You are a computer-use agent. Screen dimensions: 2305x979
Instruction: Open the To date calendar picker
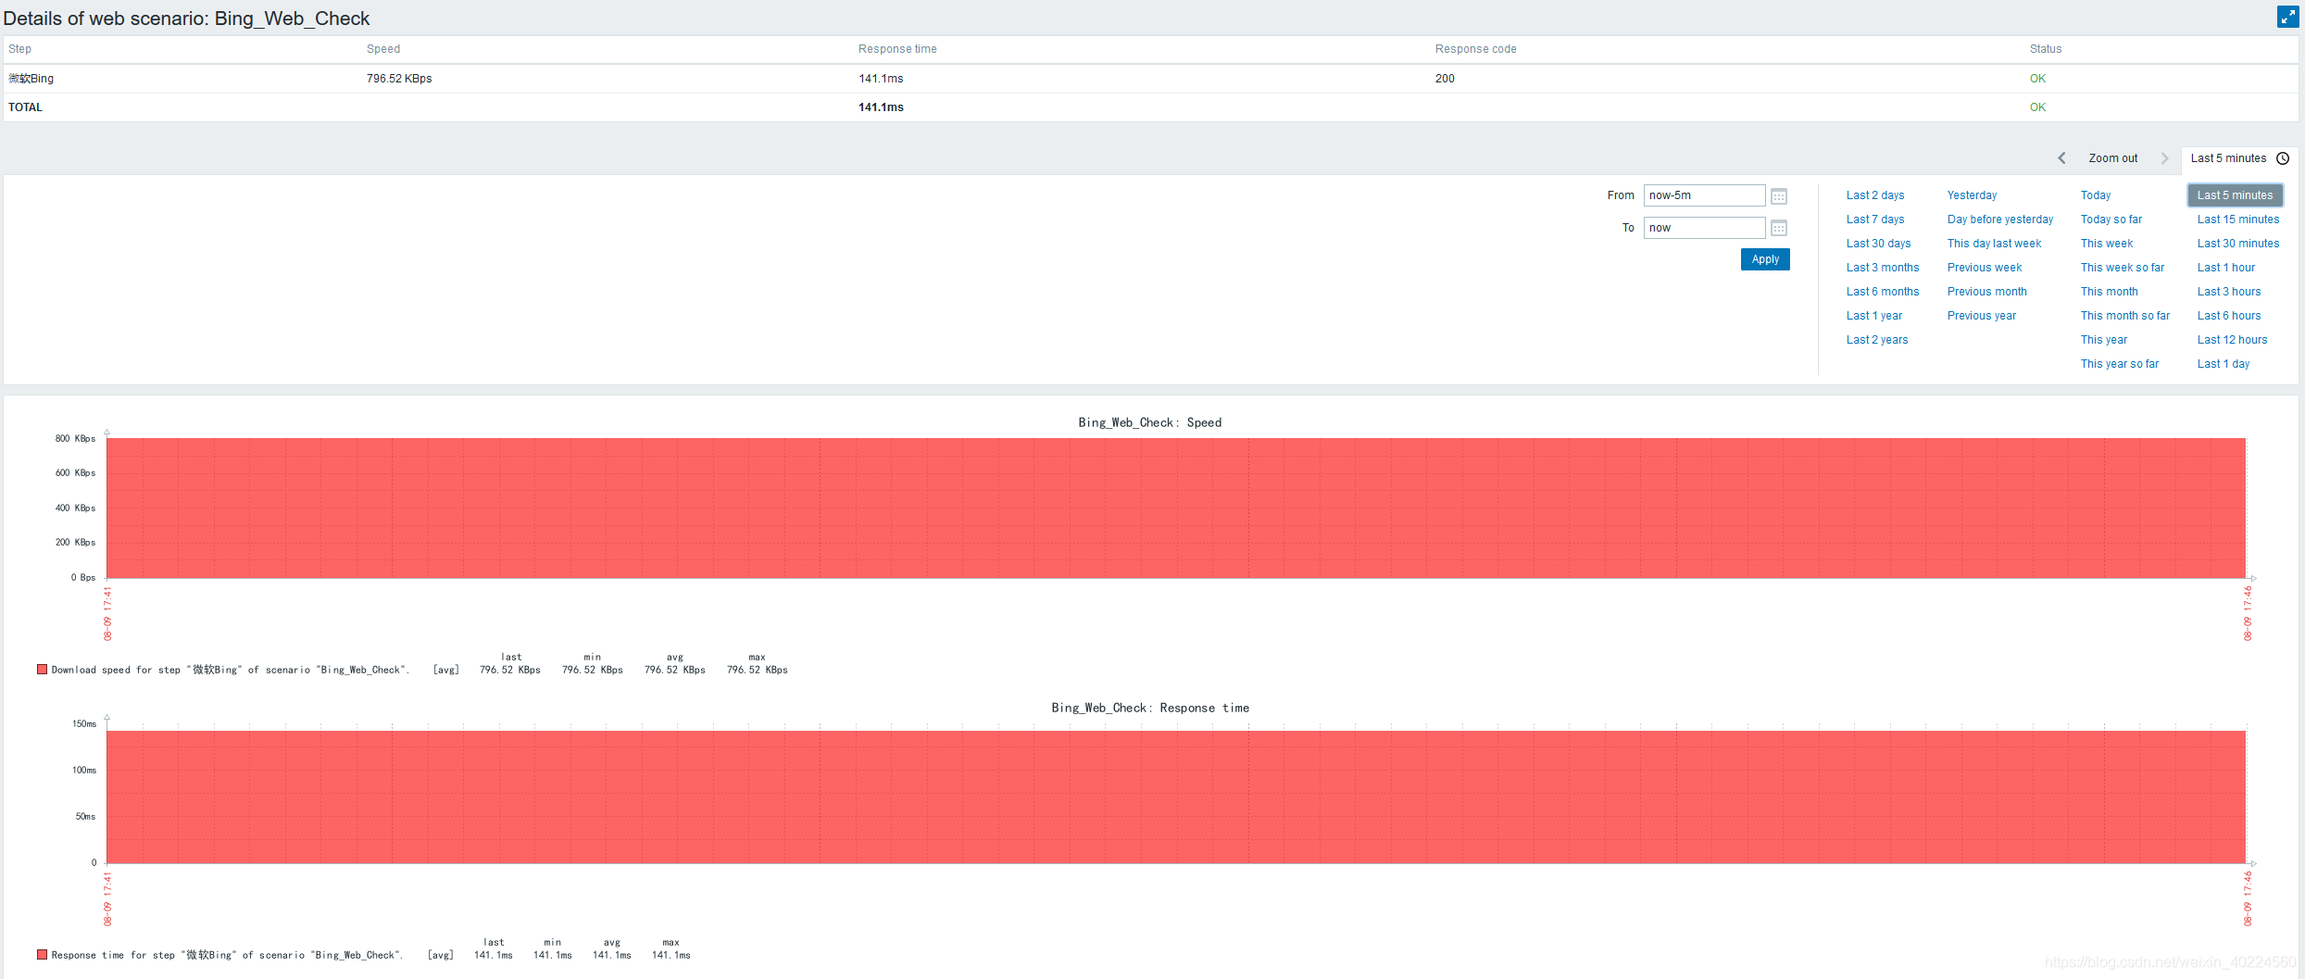coord(1779,228)
